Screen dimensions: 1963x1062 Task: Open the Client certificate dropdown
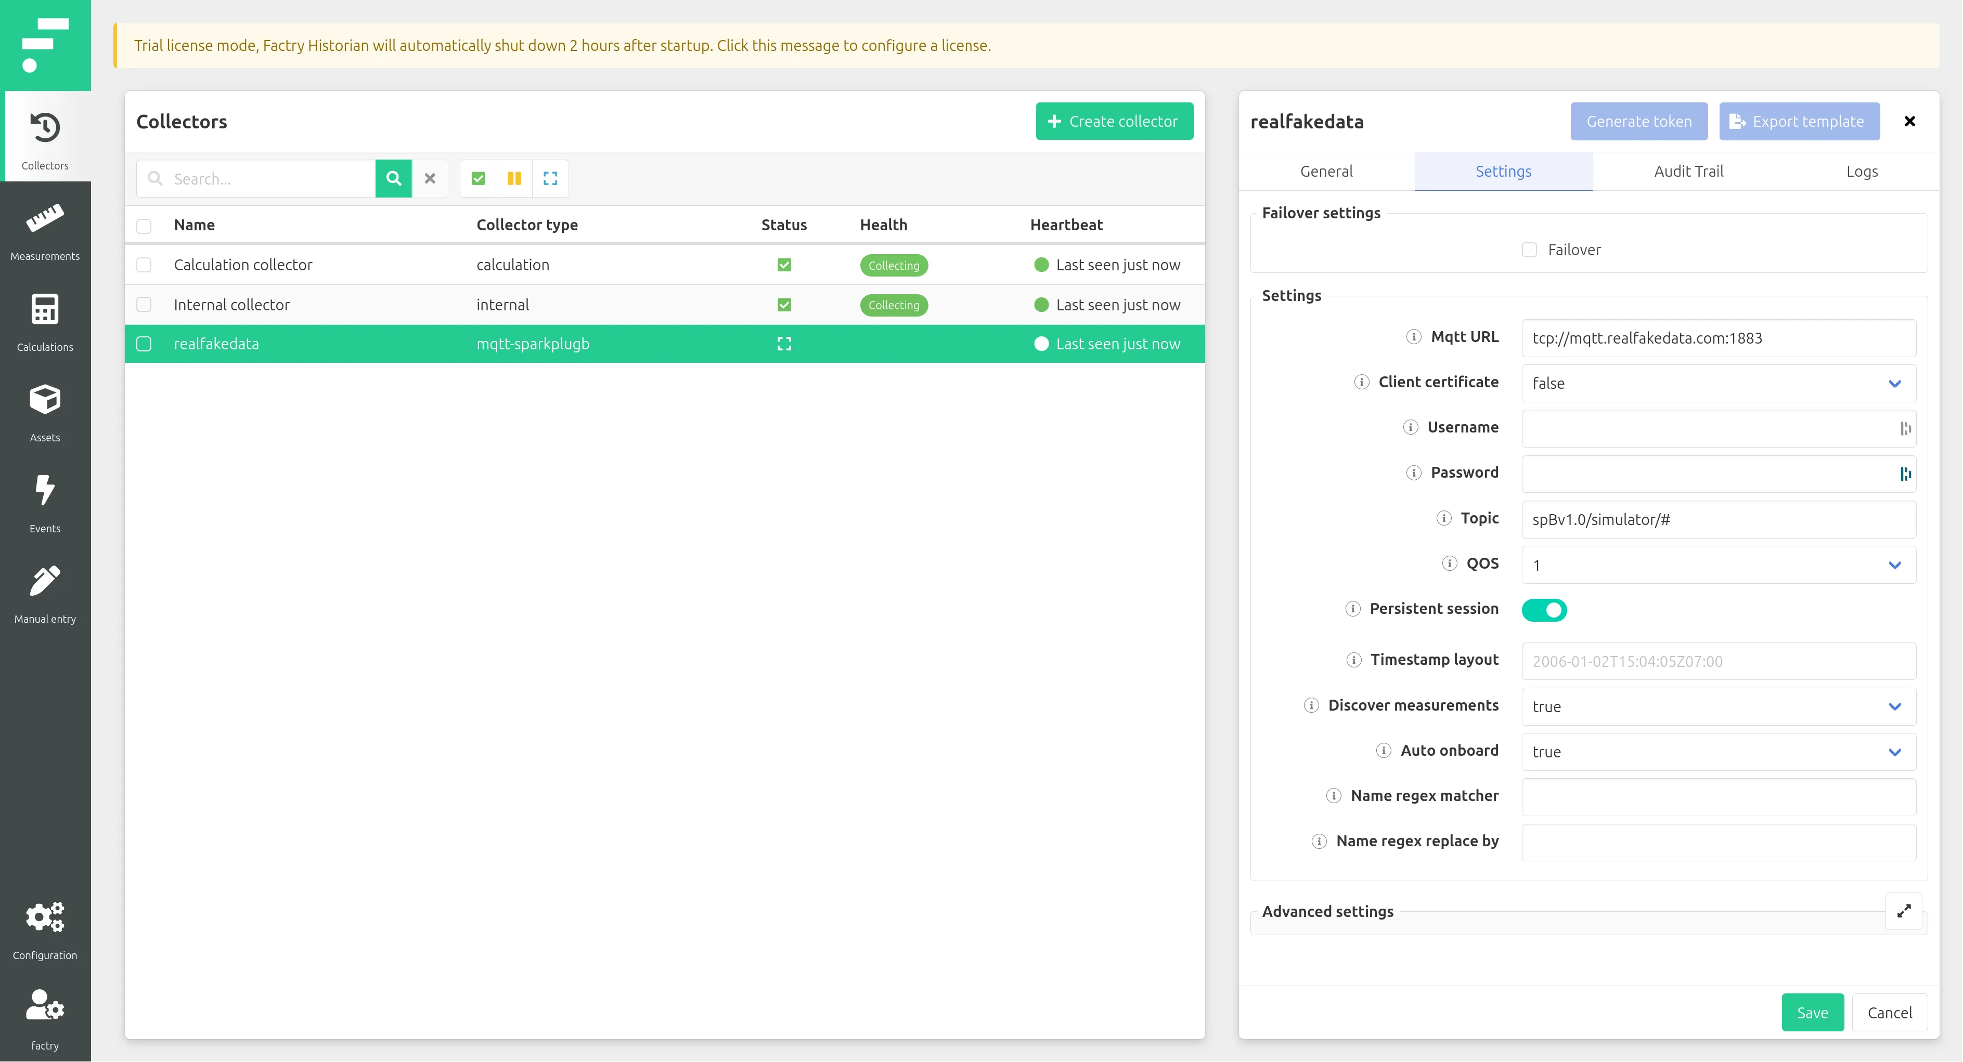[x=1719, y=383]
